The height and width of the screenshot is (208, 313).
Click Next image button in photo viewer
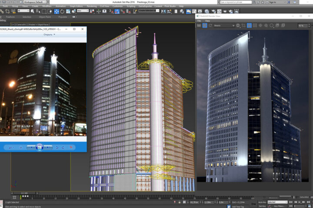48,147
